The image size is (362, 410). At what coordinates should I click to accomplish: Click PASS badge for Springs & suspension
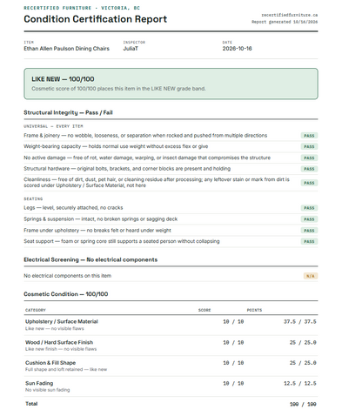(x=309, y=219)
